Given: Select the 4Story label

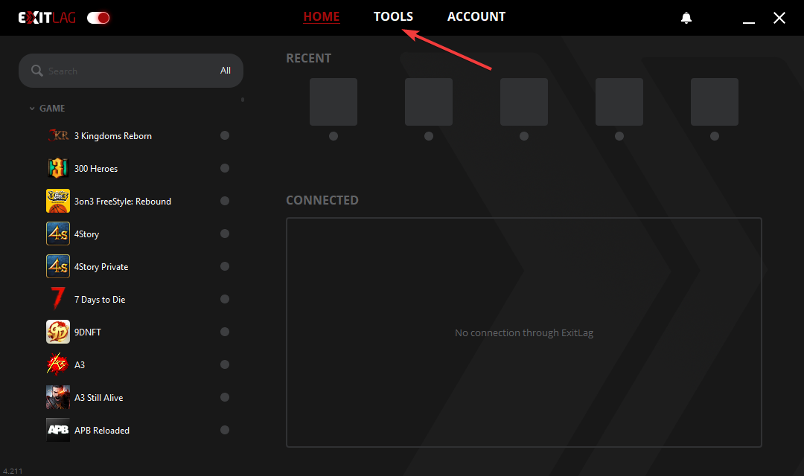Looking at the screenshot, I should 86,234.
